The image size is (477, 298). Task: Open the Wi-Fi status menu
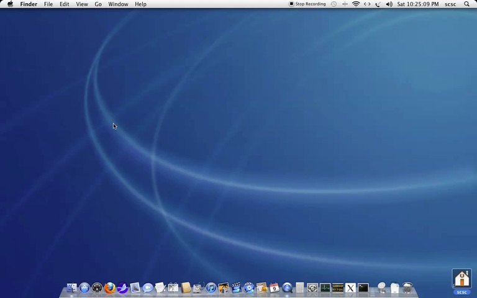coord(356,4)
